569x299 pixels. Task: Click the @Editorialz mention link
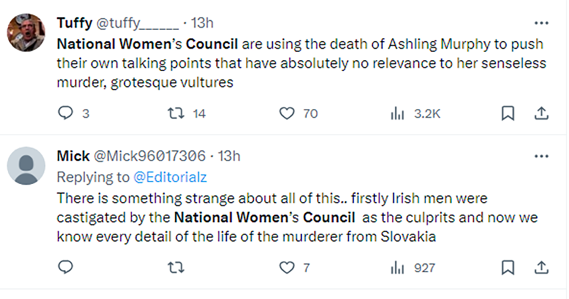pyautogui.click(x=170, y=176)
